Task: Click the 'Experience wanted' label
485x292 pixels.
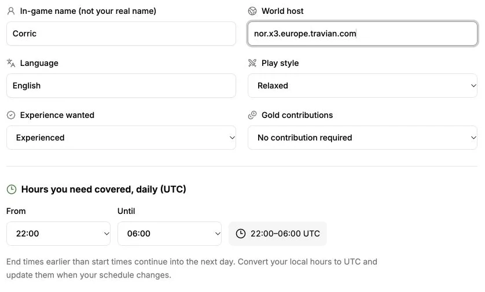Action: tap(57, 115)
